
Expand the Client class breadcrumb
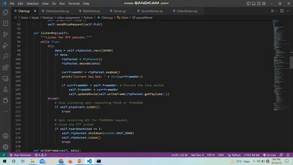click(125, 17)
